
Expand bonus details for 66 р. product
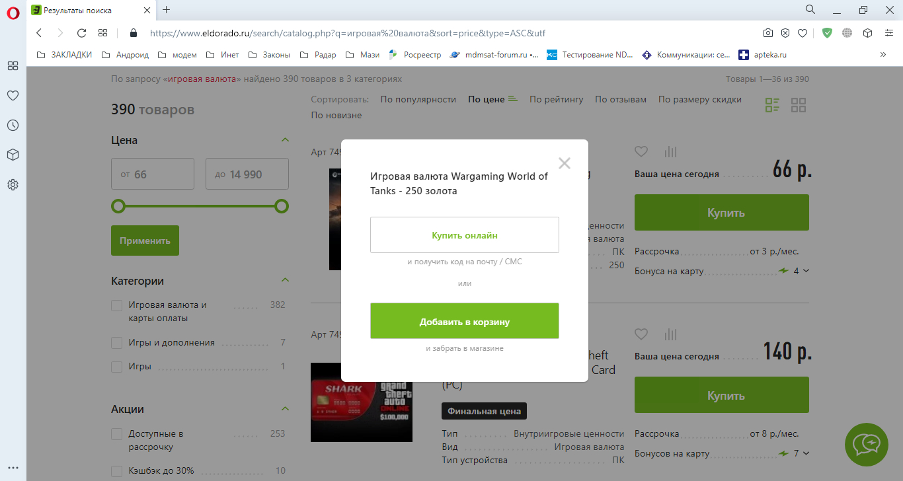pyautogui.click(x=806, y=271)
